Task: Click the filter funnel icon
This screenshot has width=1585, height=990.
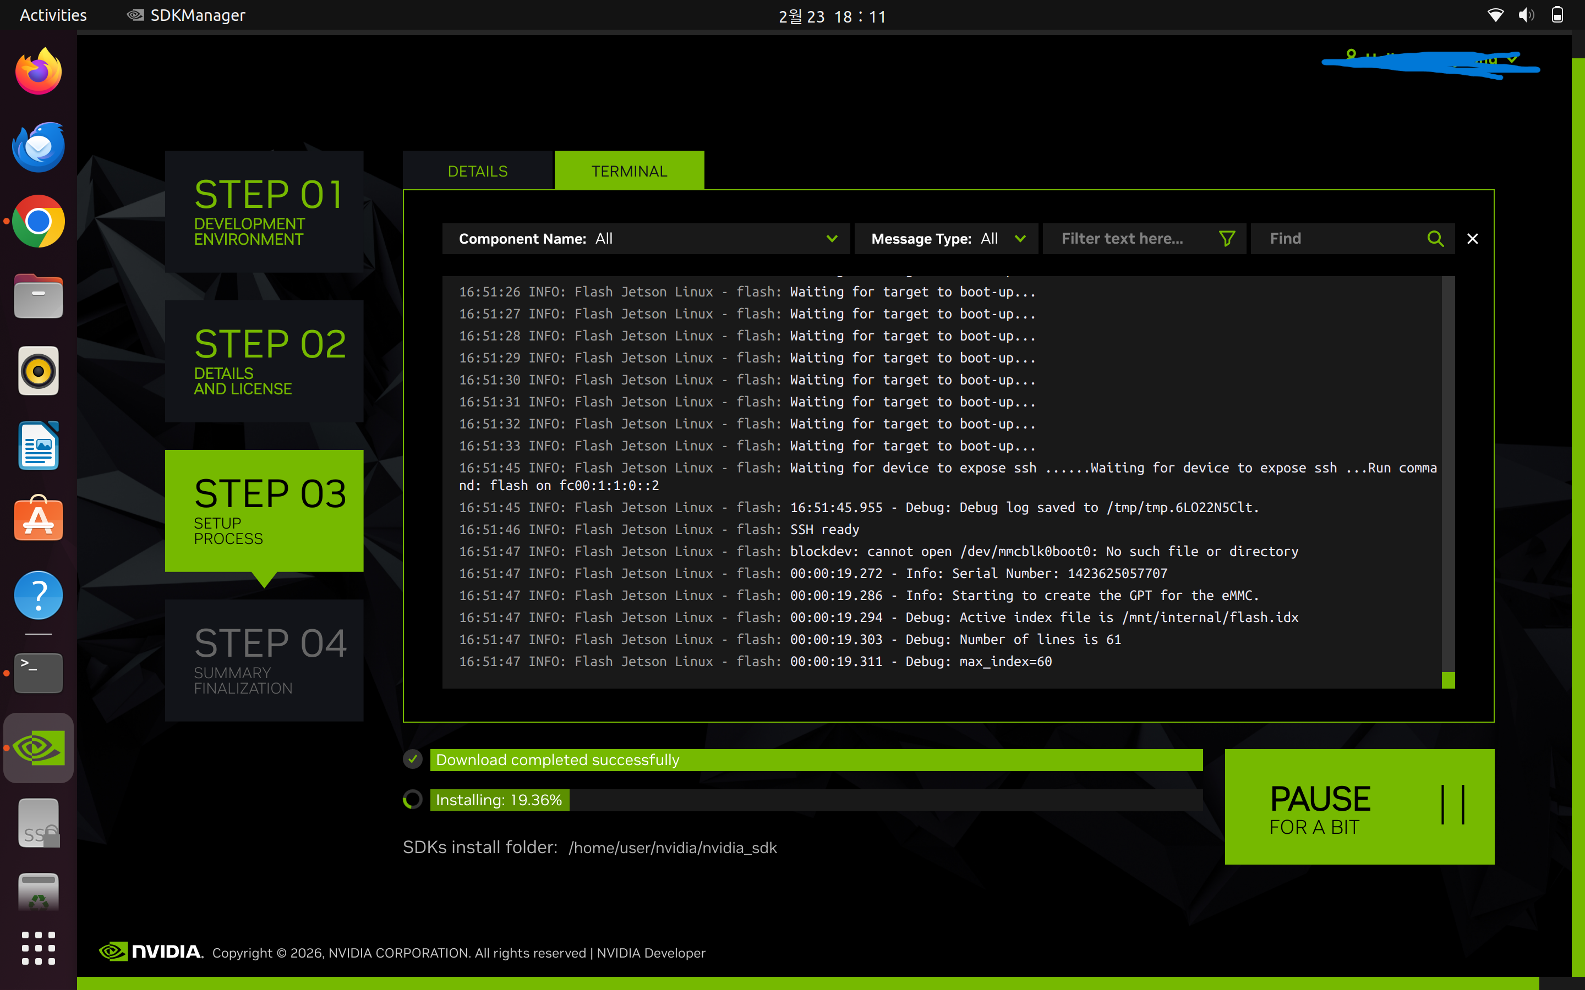Action: click(x=1227, y=238)
